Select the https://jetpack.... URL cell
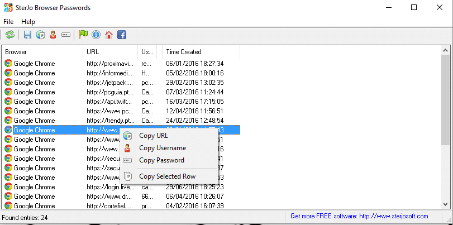Image resolution: width=453 pixels, height=225 pixels. click(111, 83)
